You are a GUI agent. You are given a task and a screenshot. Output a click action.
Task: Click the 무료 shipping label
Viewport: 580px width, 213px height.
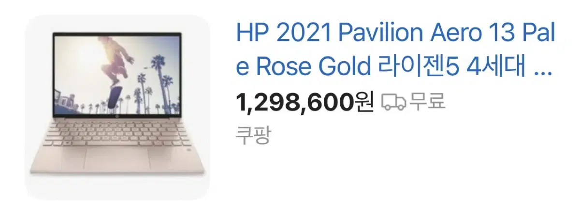click(427, 102)
